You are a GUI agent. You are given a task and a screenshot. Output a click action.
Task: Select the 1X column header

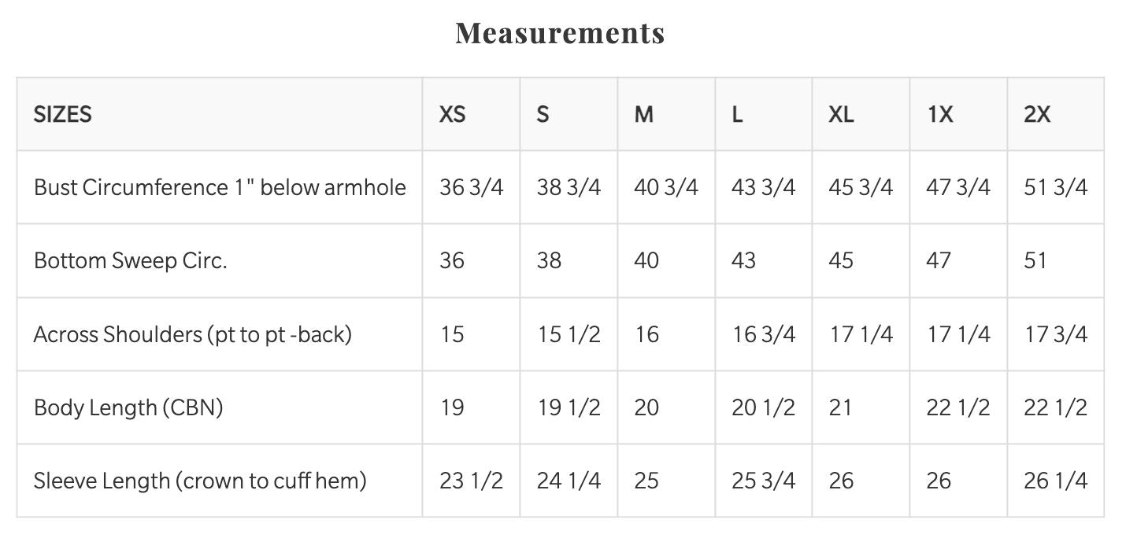[x=940, y=115]
